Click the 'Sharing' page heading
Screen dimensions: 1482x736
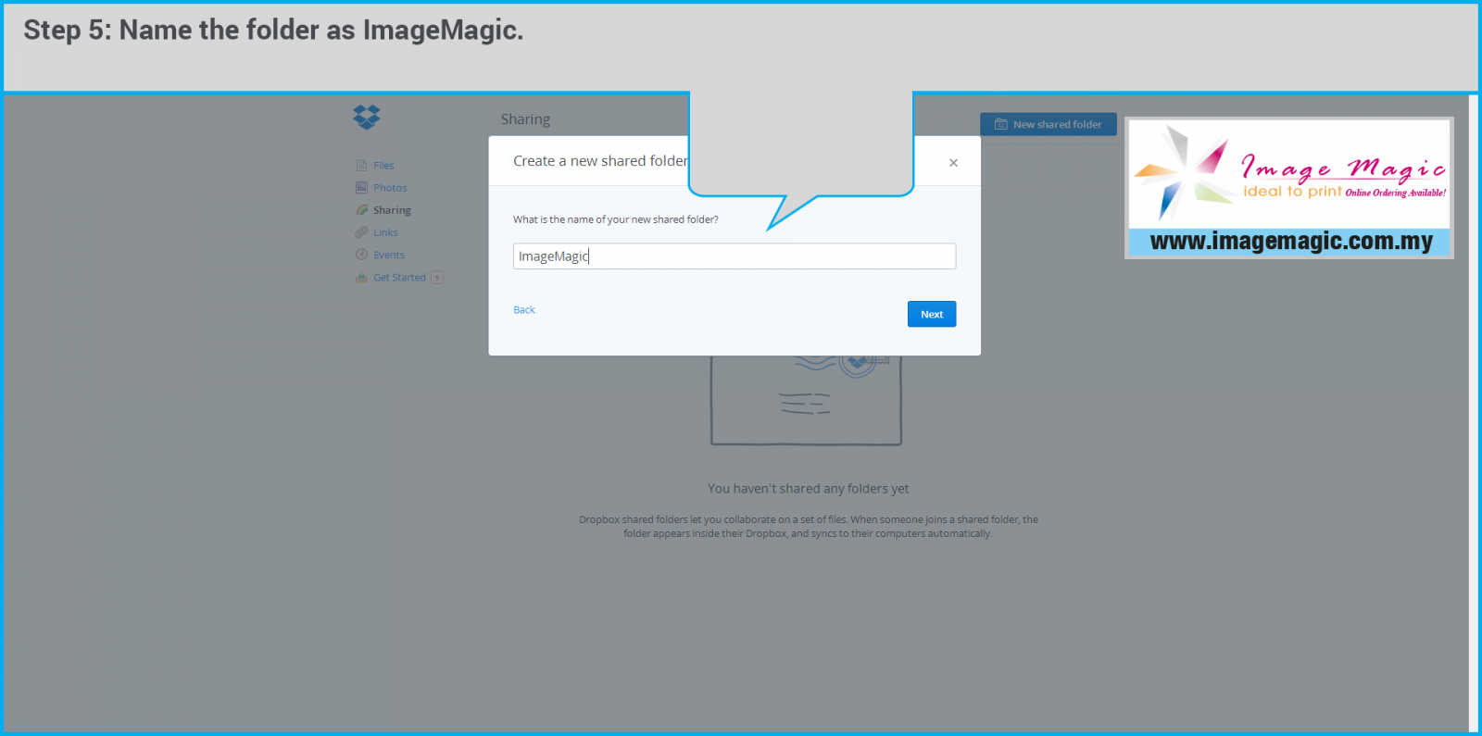(525, 119)
